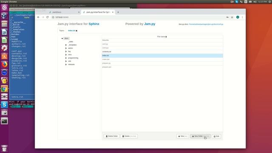
Task: Open Ubuntu dash search in the launcher
Action: point(4,8)
